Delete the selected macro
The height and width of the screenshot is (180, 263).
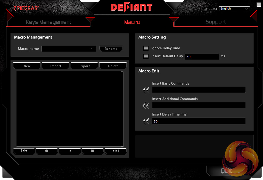[x=113, y=66]
